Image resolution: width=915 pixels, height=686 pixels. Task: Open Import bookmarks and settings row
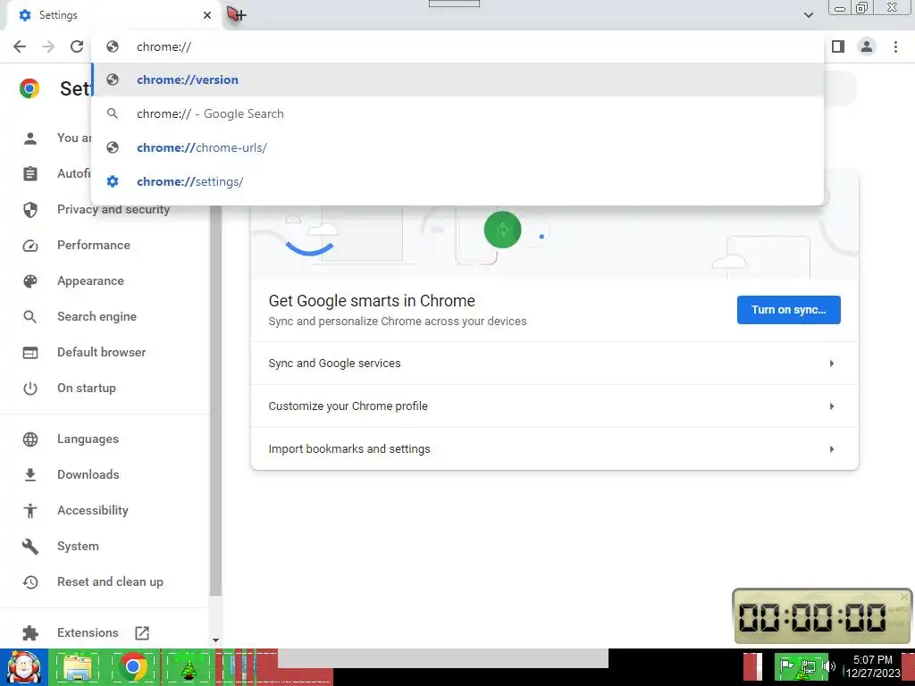[x=554, y=448]
